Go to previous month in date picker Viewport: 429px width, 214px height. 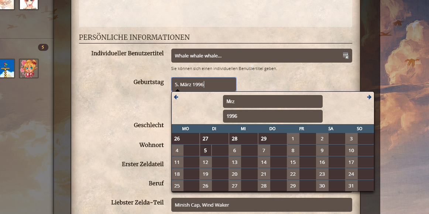pos(176,97)
